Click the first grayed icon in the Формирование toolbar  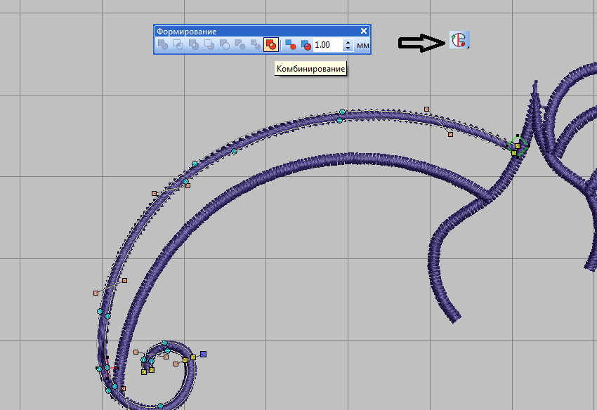(x=163, y=45)
